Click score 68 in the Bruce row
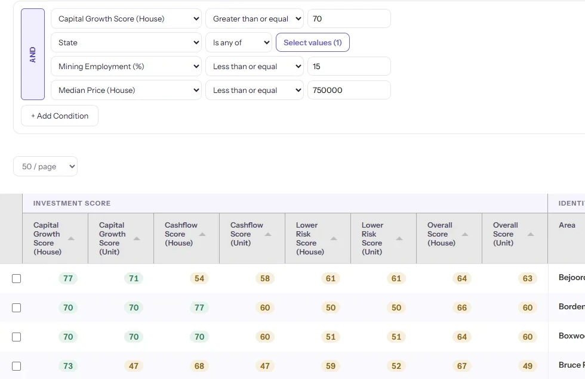The height and width of the screenshot is (379, 585). [x=199, y=366]
